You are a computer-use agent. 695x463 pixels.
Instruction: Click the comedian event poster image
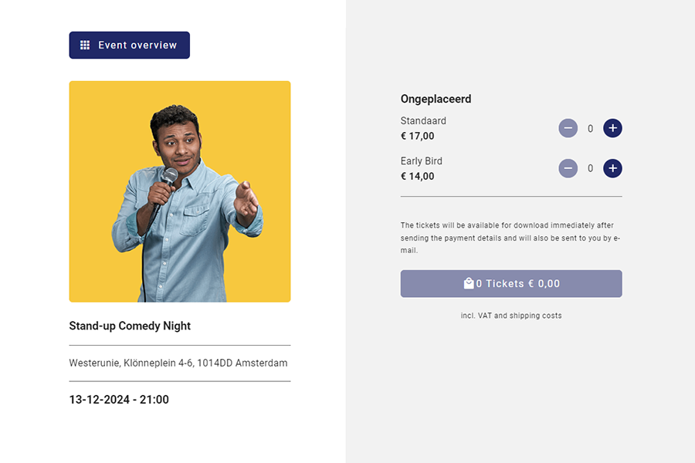point(180,191)
